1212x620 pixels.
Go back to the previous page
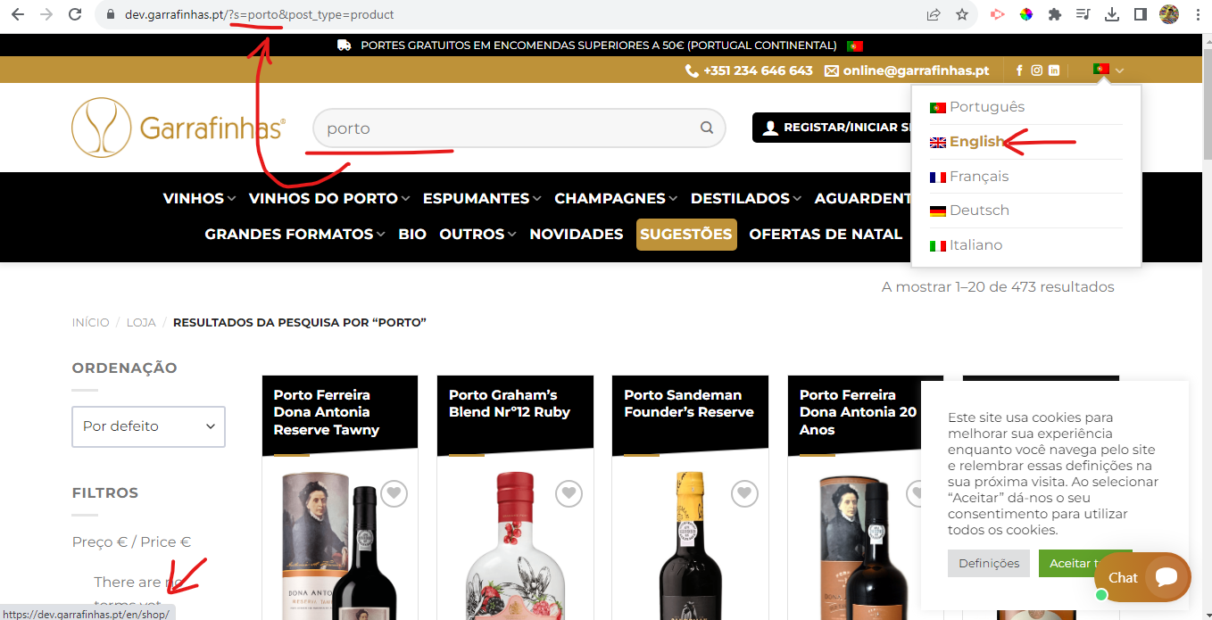pos(18,14)
